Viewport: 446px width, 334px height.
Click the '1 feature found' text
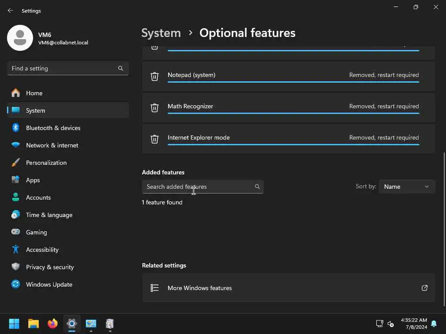(x=162, y=202)
